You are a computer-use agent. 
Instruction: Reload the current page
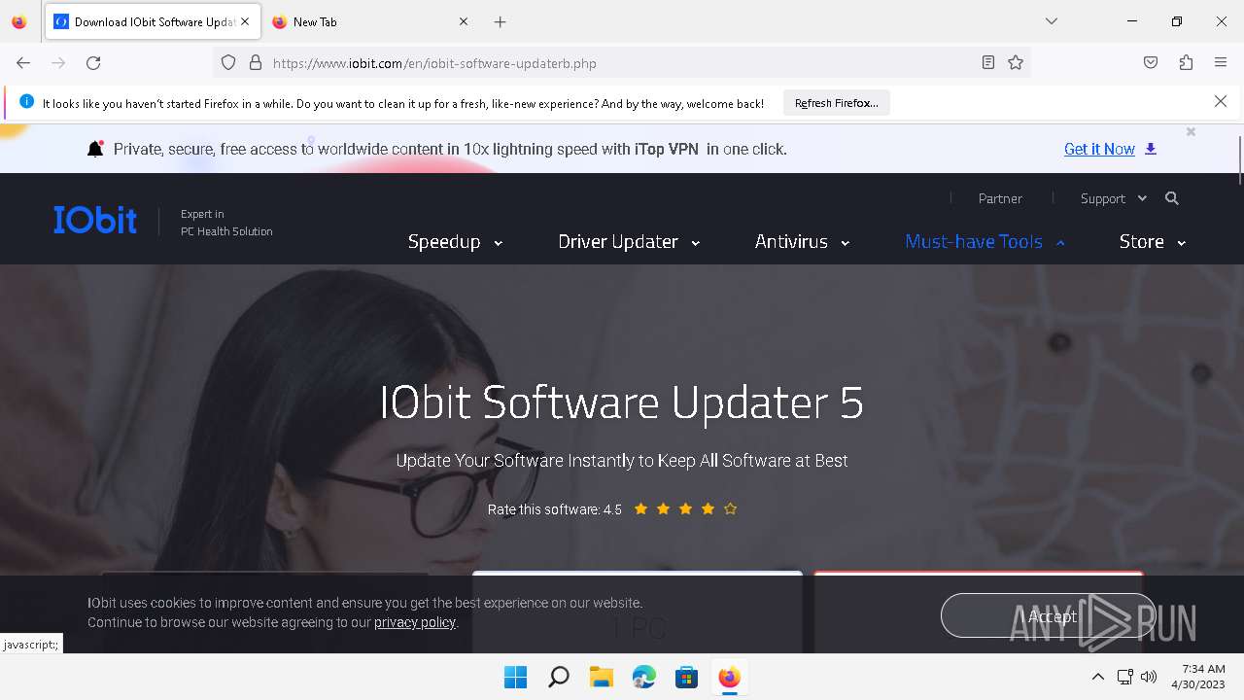click(x=93, y=62)
